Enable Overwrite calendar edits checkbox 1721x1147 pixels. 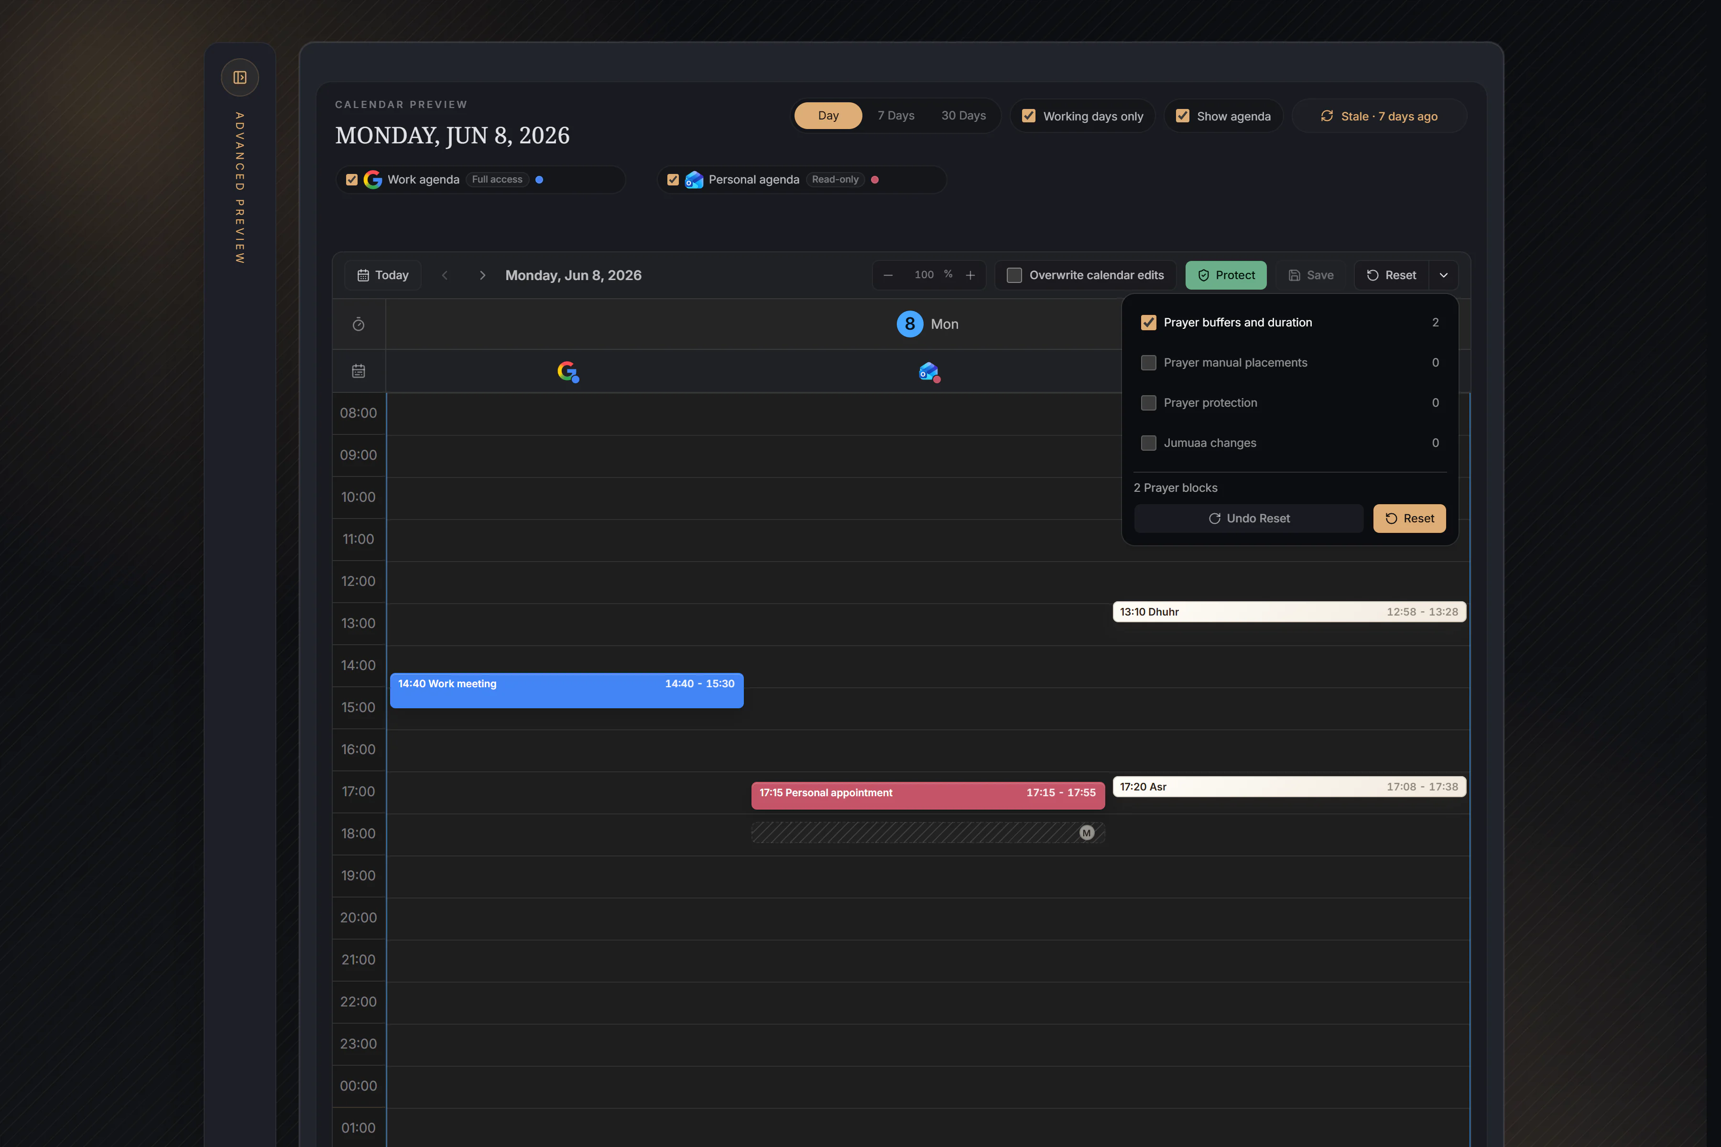[x=1014, y=275]
